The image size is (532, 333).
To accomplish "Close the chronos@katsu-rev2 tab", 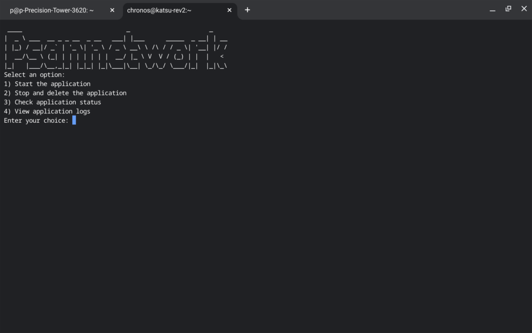I will tap(230, 10).
